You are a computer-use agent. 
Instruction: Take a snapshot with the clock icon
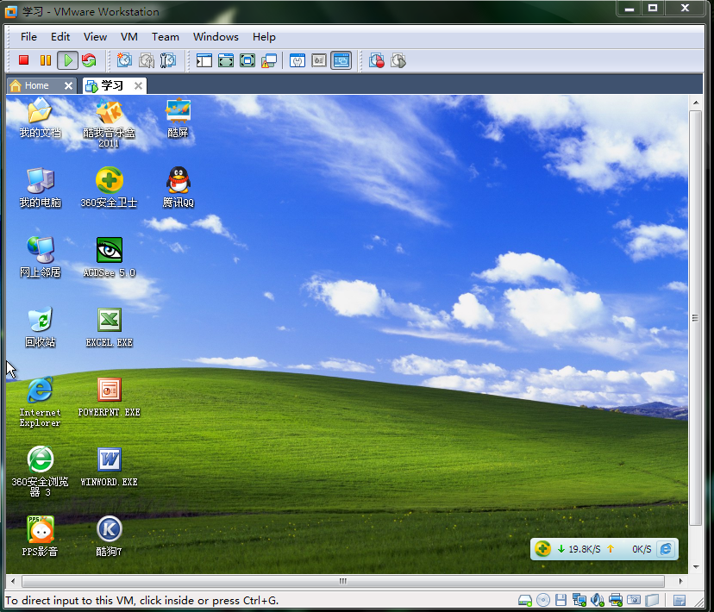coord(124,60)
